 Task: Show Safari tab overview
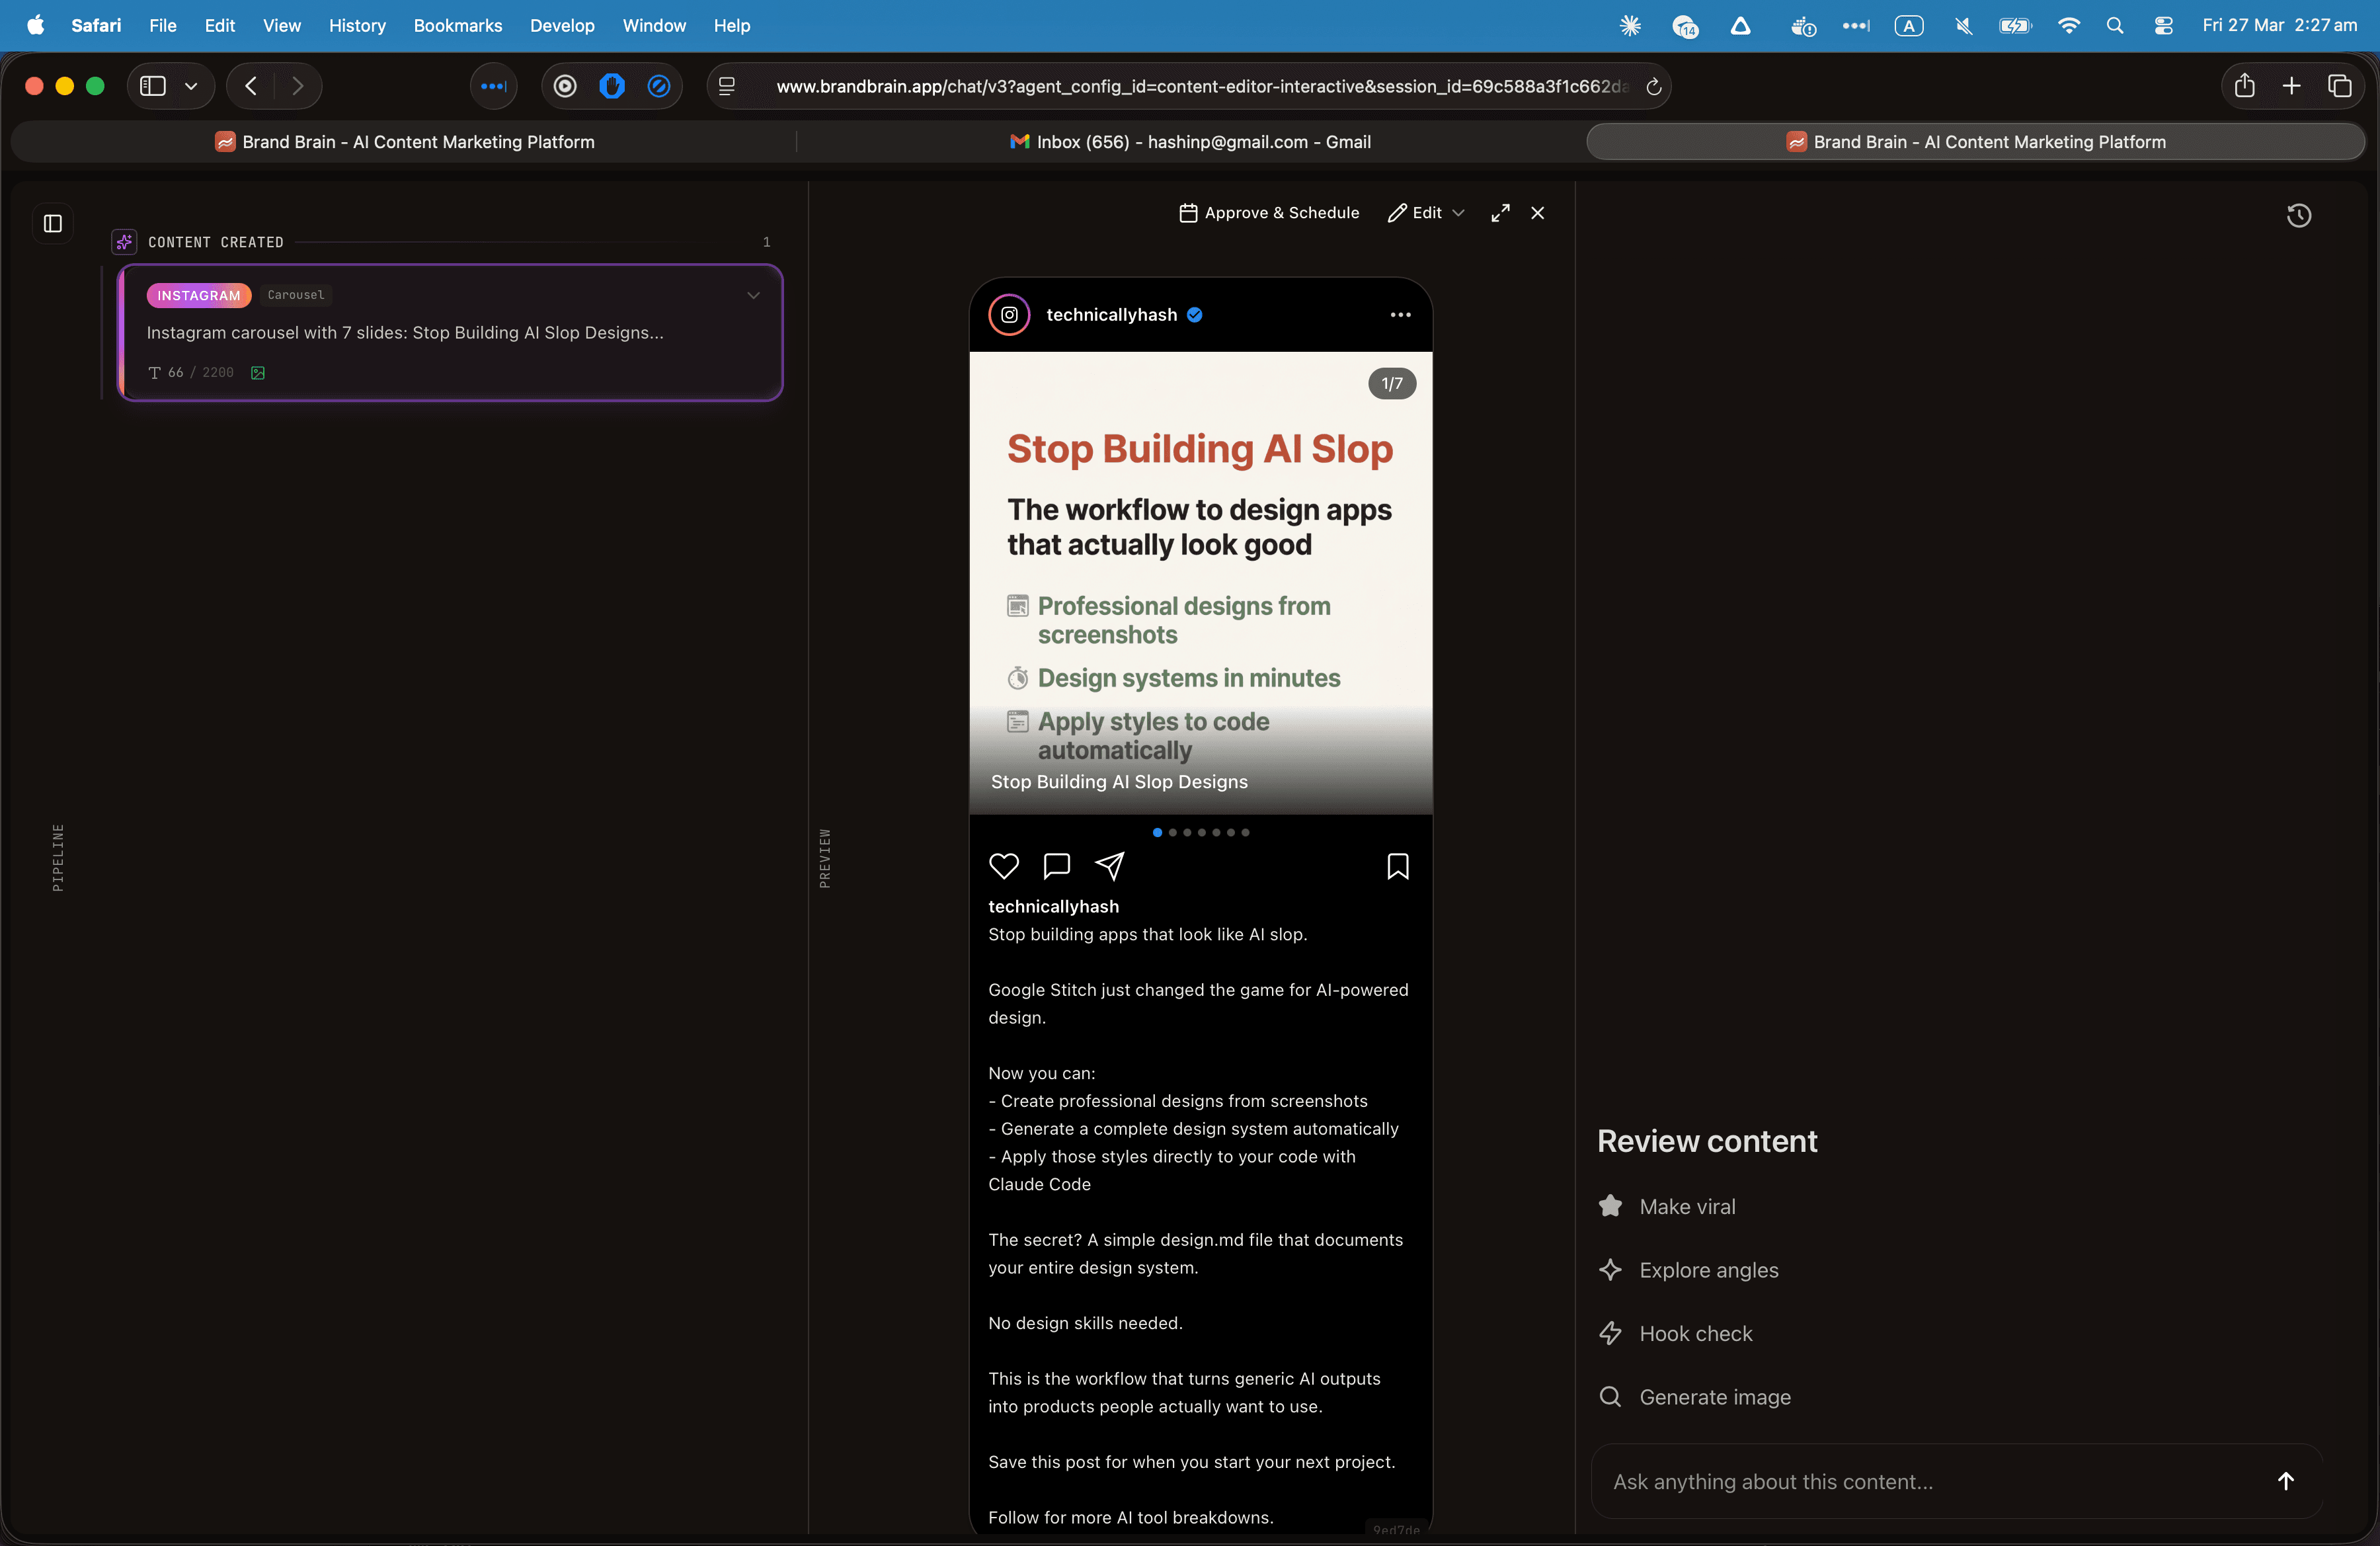pyautogui.click(x=2339, y=86)
